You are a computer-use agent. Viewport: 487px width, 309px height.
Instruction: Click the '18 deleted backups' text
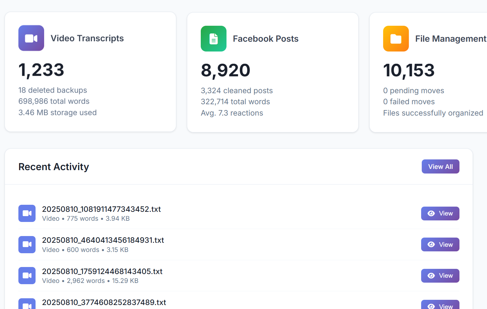click(x=53, y=90)
